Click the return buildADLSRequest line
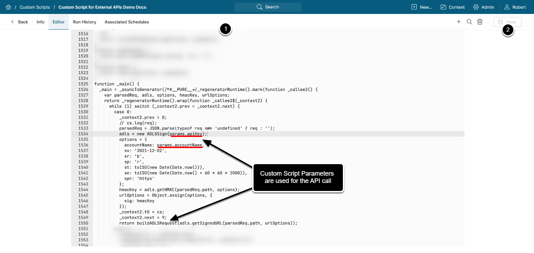 pyautogui.click(x=208, y=223)
